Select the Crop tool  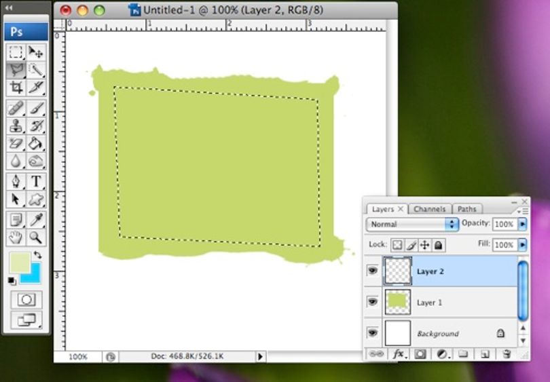[x=16, y=87]
